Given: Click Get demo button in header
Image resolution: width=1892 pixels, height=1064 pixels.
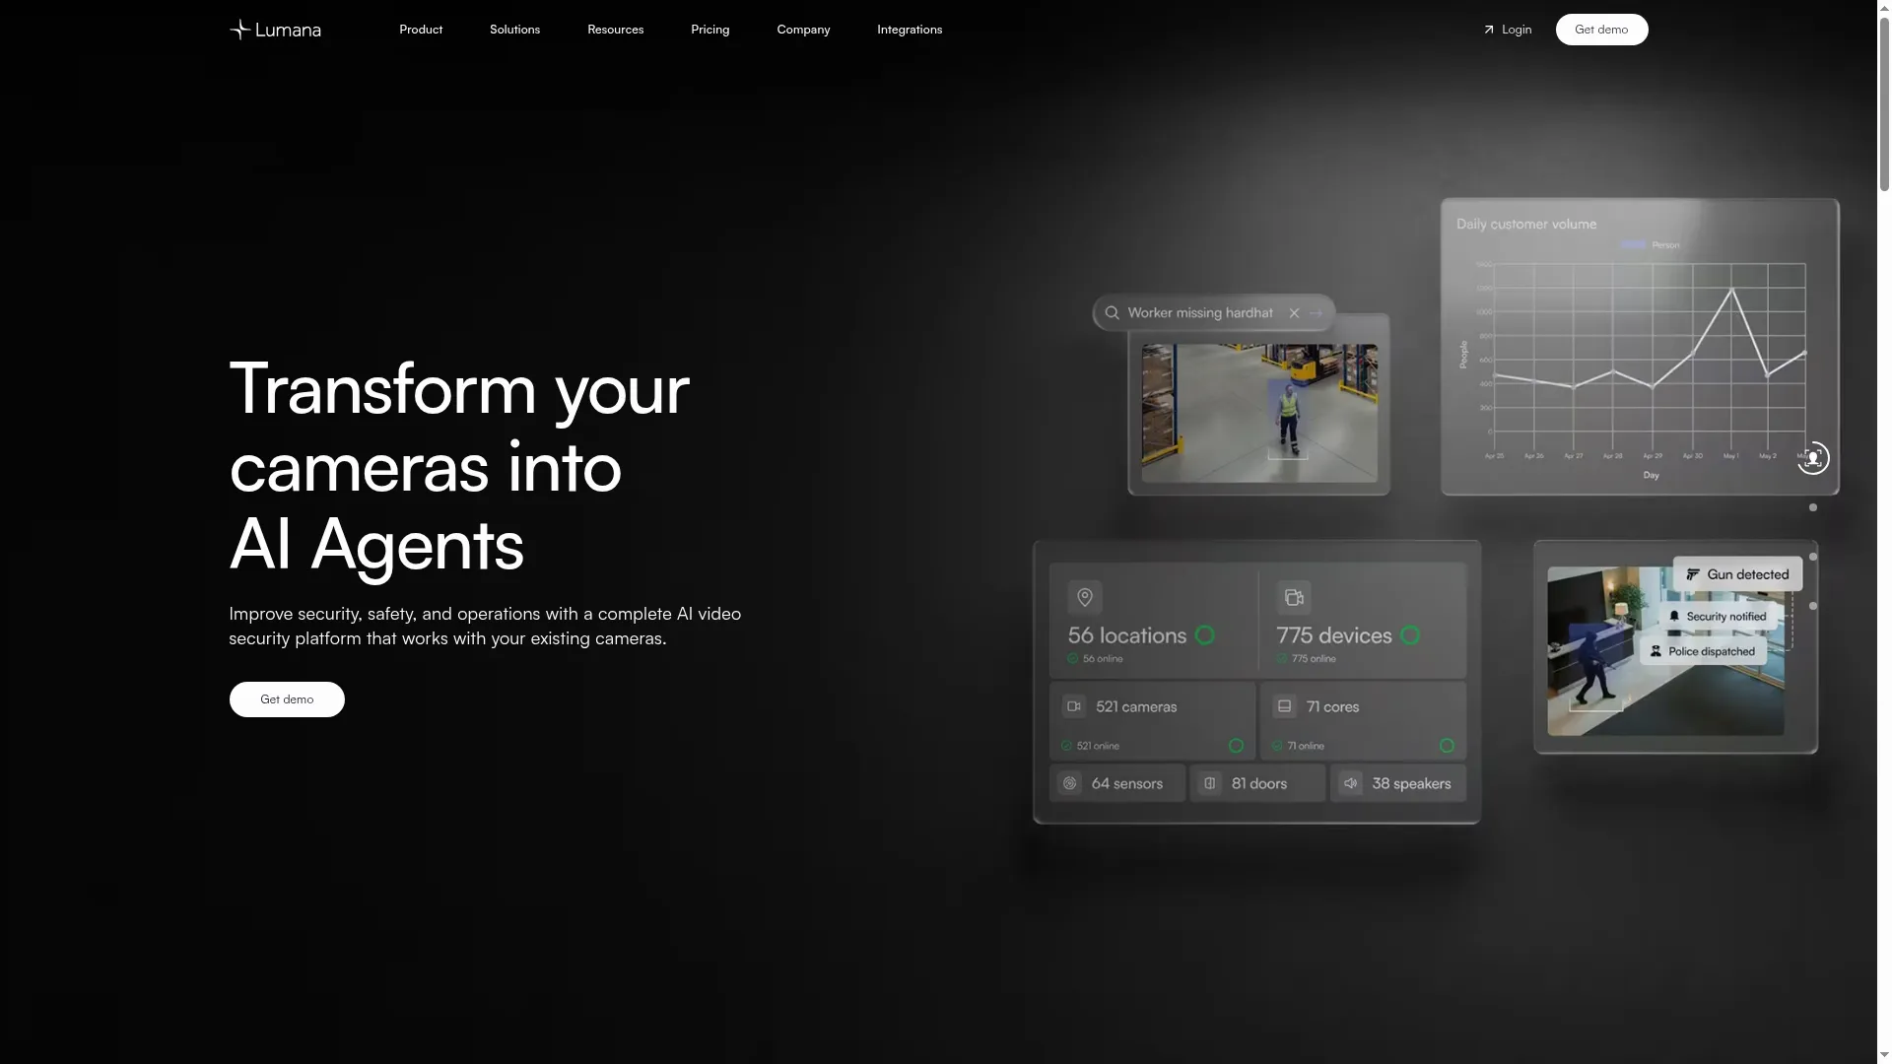Looking at the screenshot, I should 1601,30.
